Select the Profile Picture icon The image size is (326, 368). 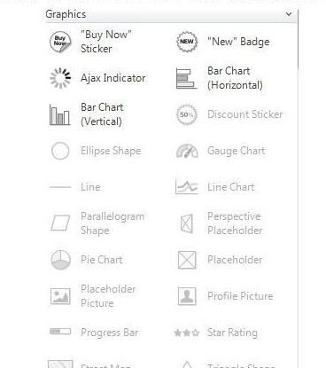coord(187,296)
